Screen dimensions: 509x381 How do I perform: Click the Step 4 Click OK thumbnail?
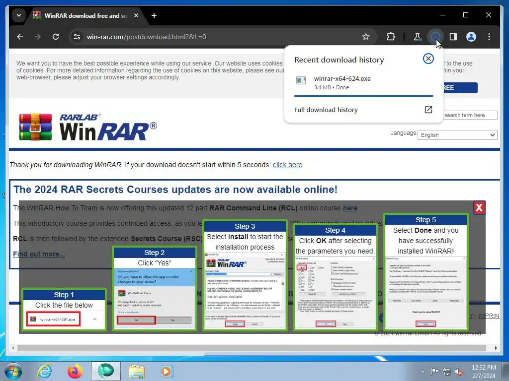[336, 277]
